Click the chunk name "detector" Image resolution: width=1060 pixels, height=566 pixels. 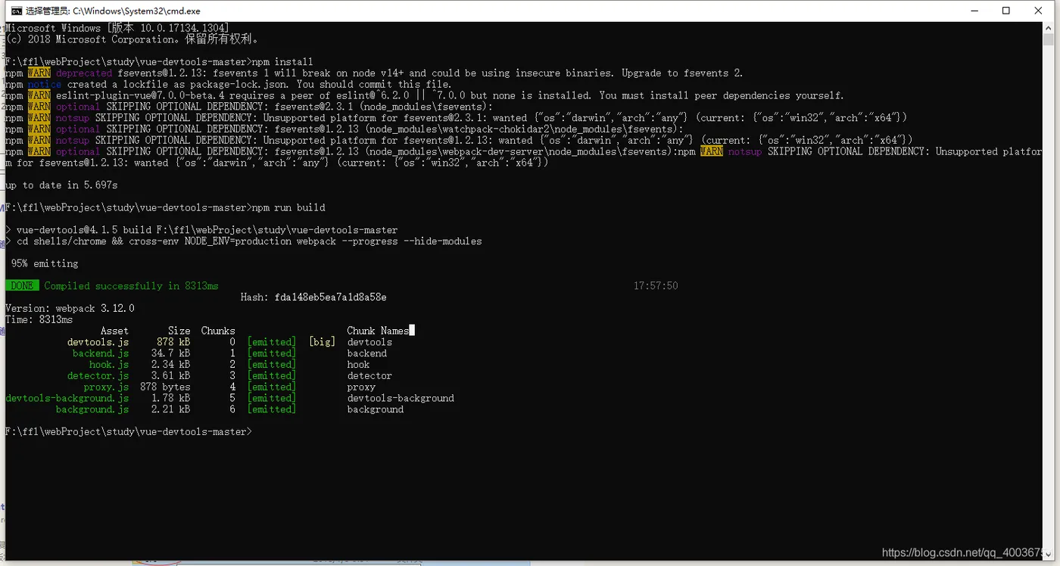tap(369, 376)
